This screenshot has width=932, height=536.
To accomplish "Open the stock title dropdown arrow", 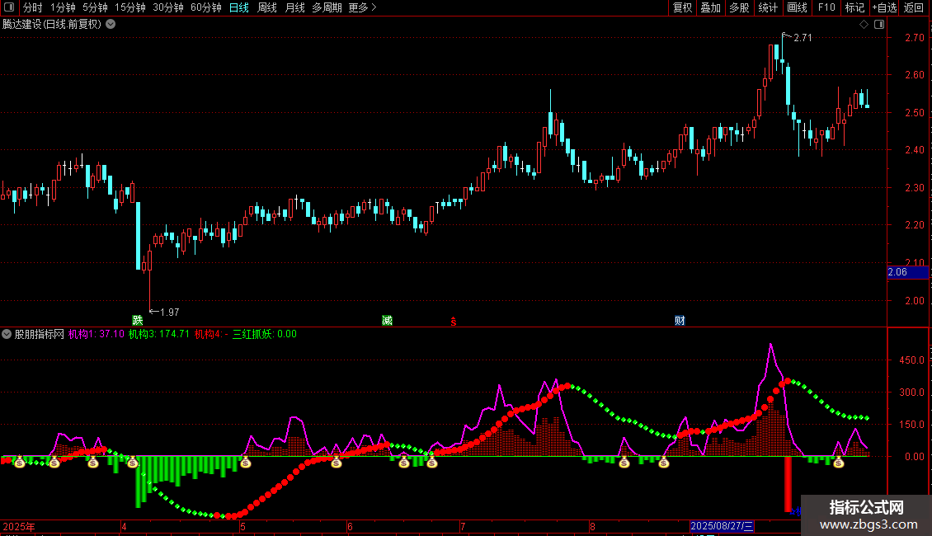I will pyautogui.click(x=111, y=25).
